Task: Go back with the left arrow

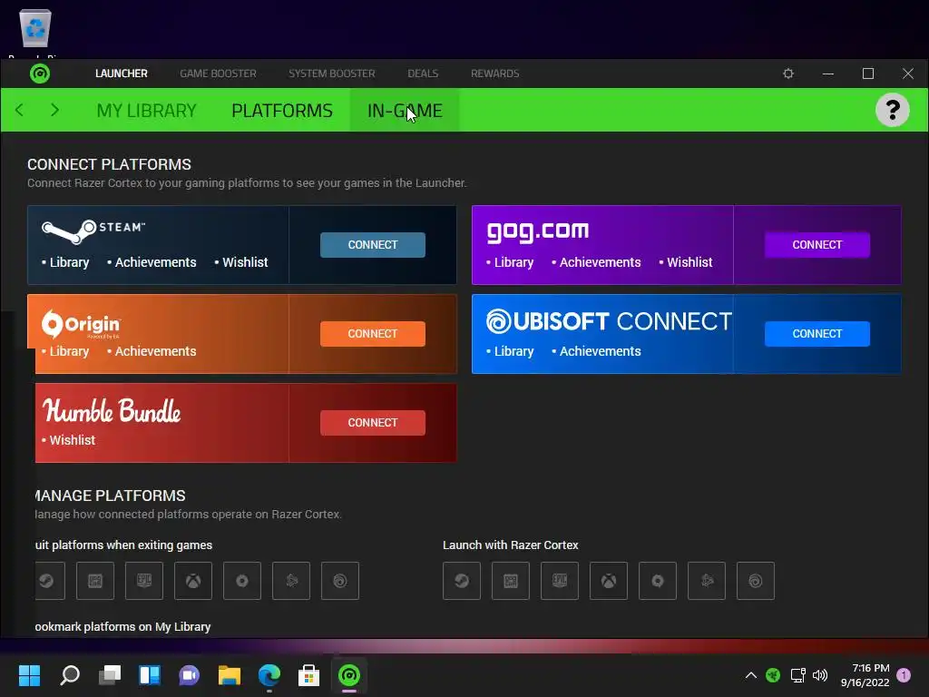Action: [x=19, y=110]
